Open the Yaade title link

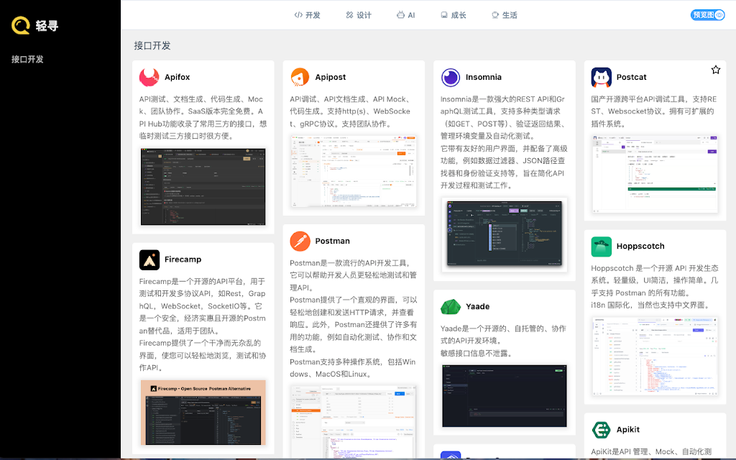[477, 306]
